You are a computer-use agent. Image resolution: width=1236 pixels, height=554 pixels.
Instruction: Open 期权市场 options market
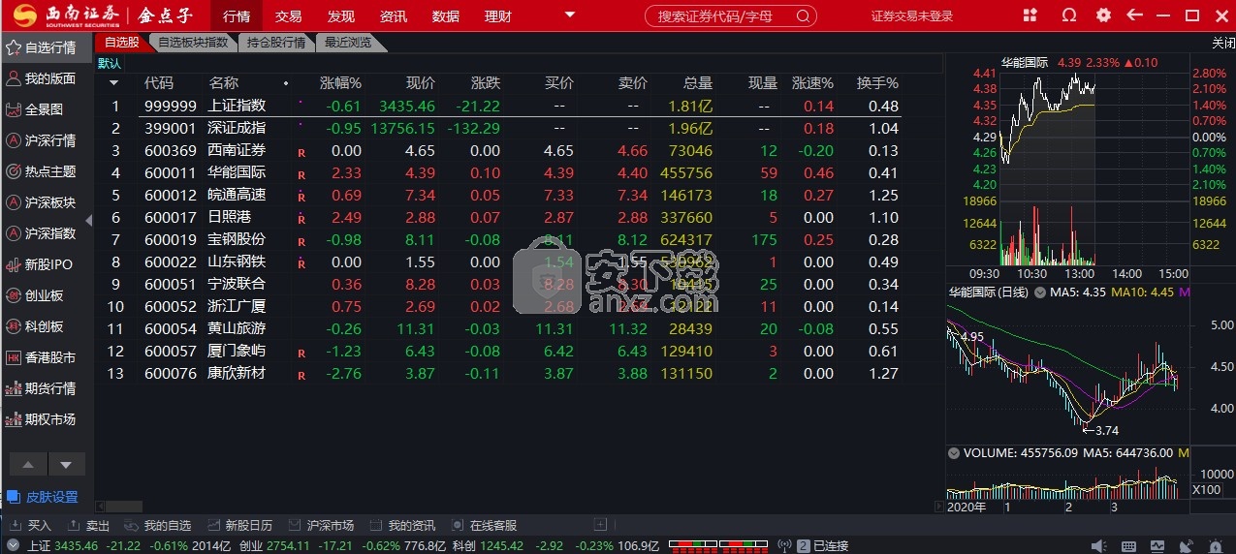(48, 418)
